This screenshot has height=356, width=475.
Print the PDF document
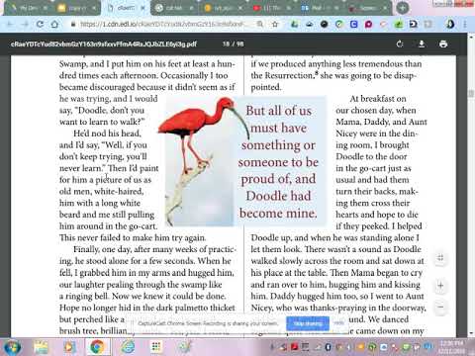[443, 44]
